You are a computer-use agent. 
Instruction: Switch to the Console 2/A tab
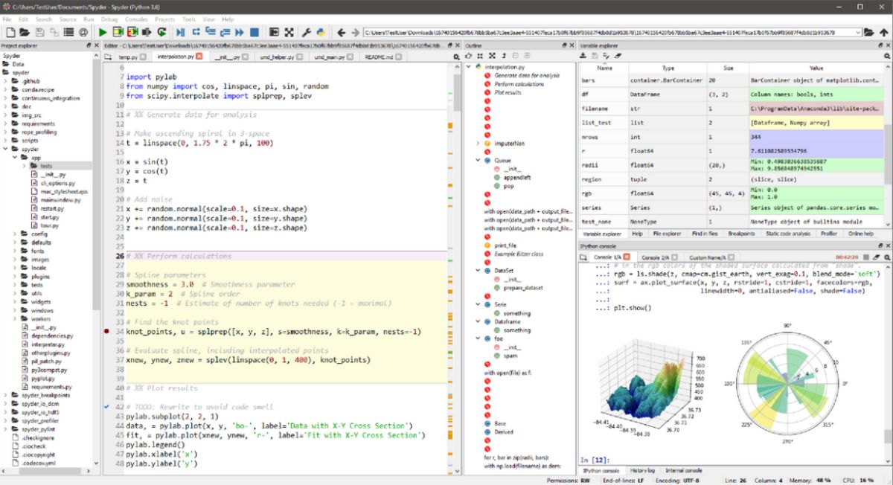pos(657,257)
